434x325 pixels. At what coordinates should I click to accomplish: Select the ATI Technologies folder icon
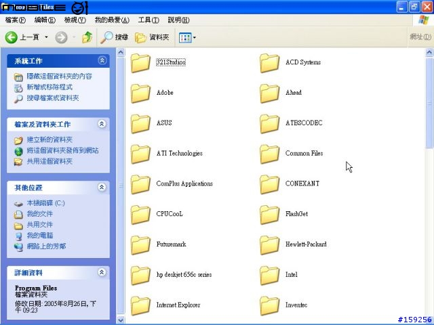(140, 154)
